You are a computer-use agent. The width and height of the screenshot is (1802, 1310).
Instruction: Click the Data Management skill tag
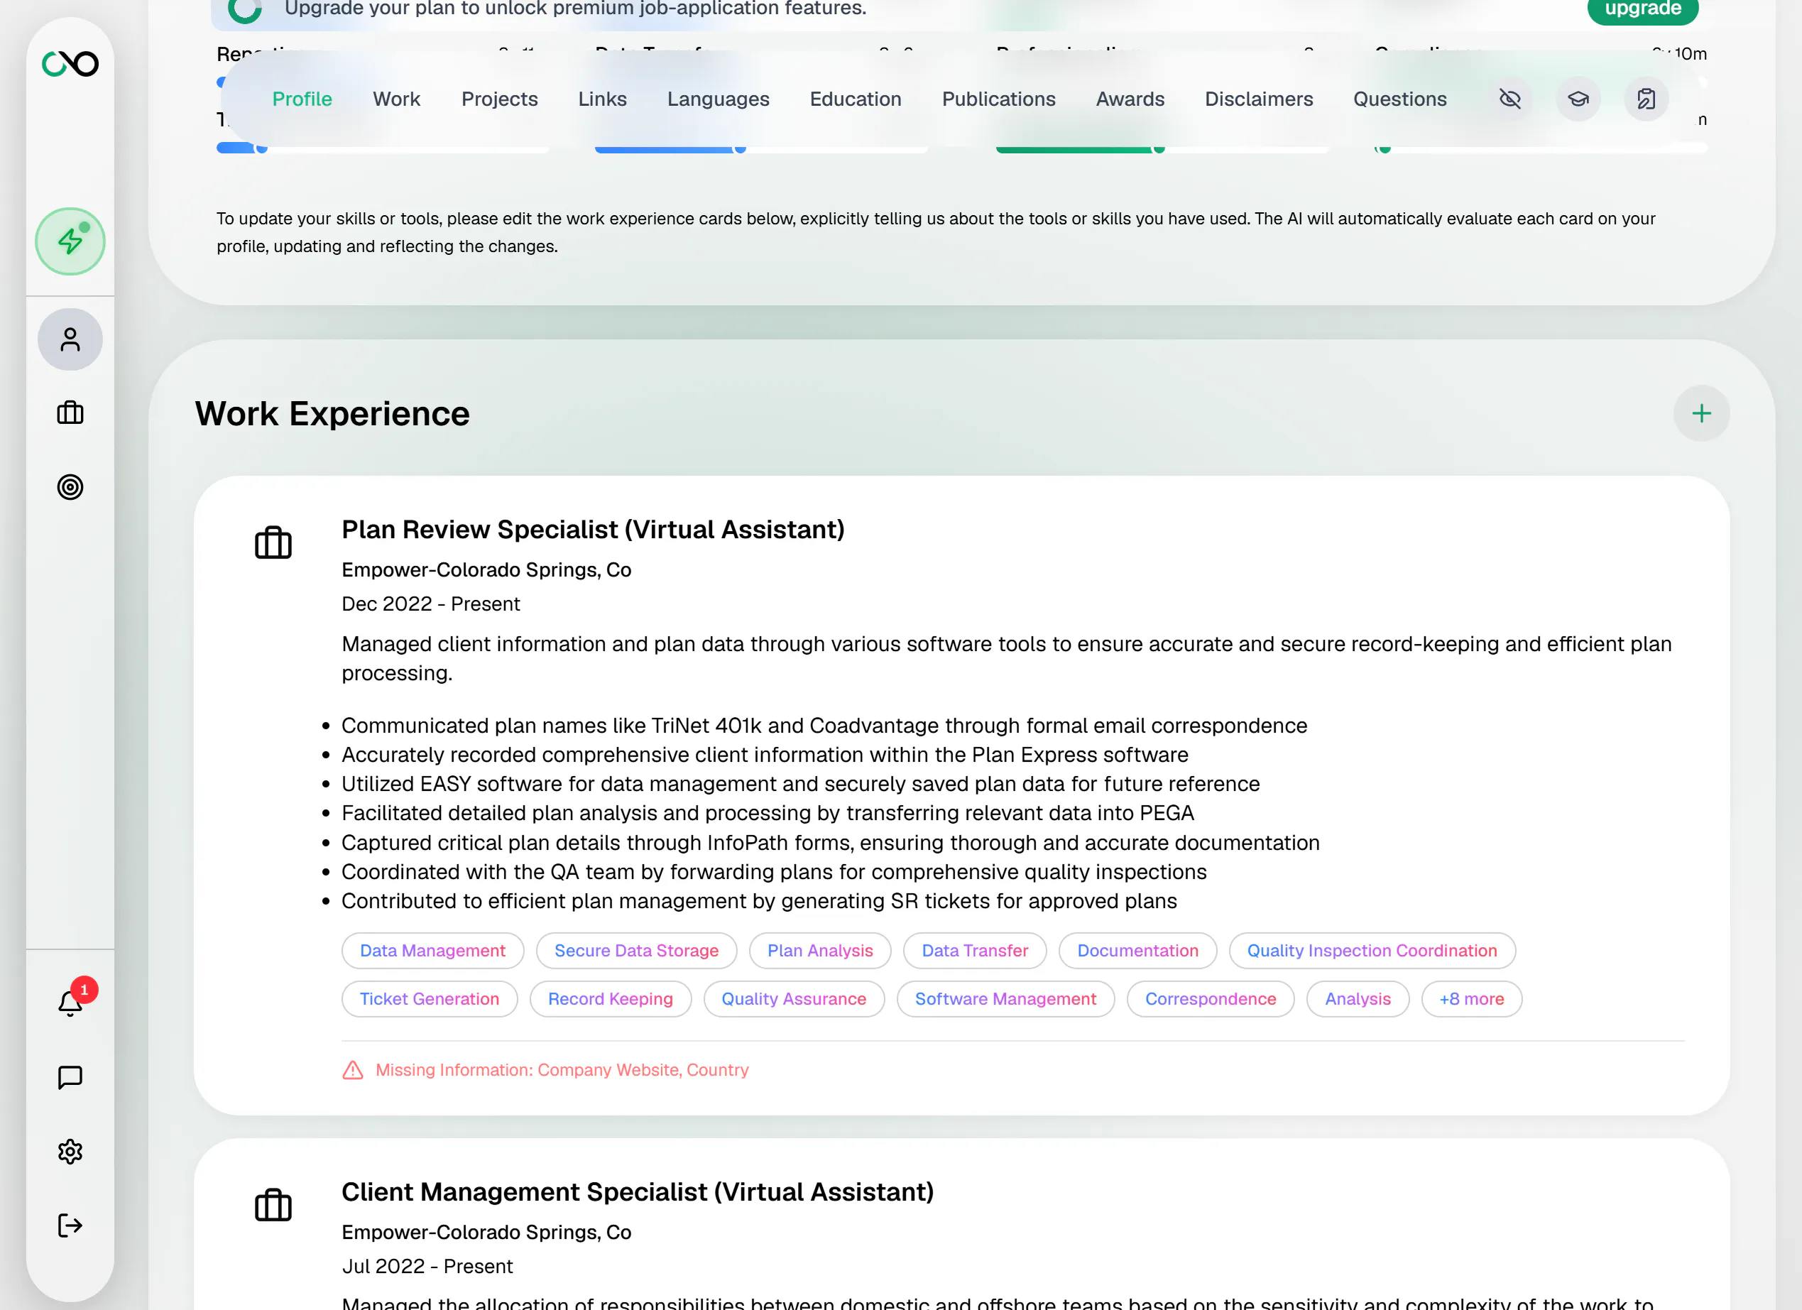coord(433,951)
